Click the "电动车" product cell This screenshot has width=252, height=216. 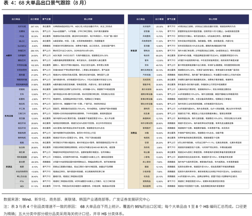click(147, 55)
